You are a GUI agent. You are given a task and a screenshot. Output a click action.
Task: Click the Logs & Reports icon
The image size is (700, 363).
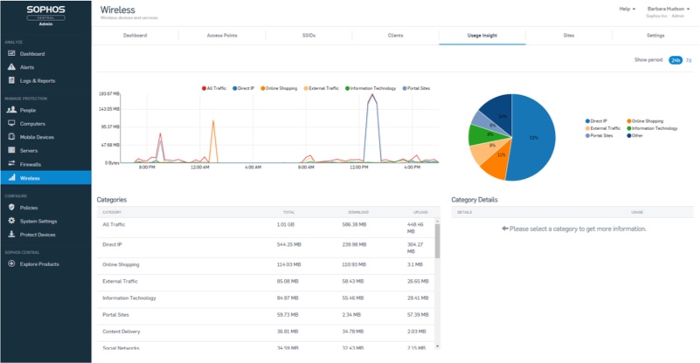point(11,80)
